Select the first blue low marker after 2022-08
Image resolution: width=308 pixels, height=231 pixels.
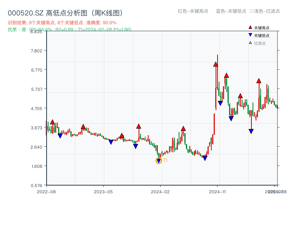click(x=60, y=136)
